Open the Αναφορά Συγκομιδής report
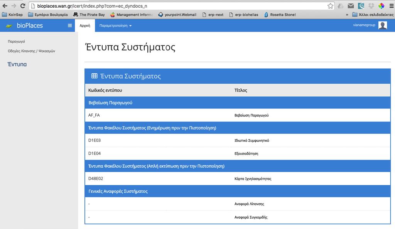 click(251, 217)
